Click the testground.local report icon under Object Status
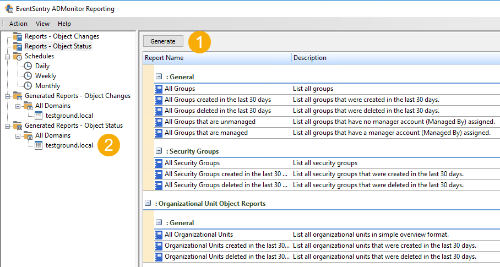This screenshot has height=267, width=500. tap(39, 145)
